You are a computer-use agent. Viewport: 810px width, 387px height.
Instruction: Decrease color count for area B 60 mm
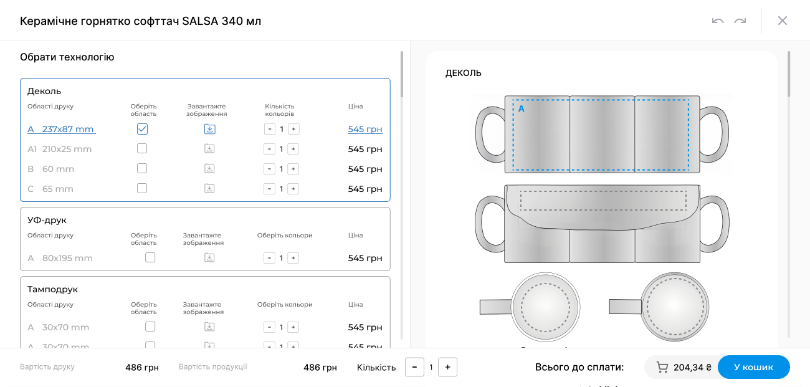(x=269, y=169)
